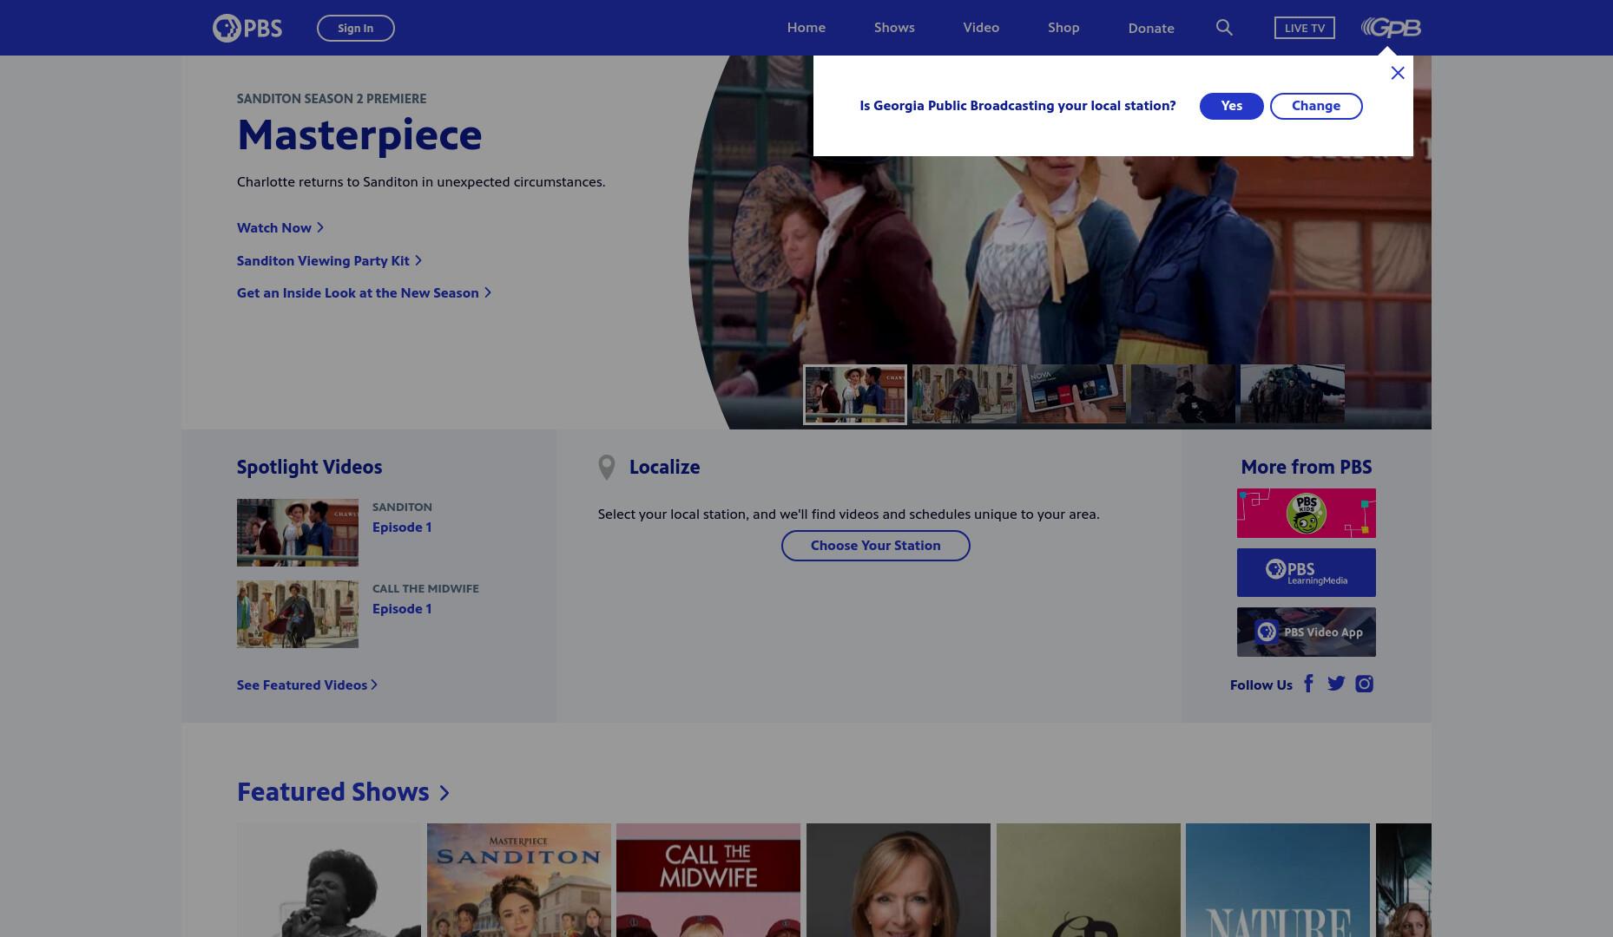Open Masterpiece Sanditon show poster
The width and height of the screenshot is (1613, 937).
[x=519, y=880]
